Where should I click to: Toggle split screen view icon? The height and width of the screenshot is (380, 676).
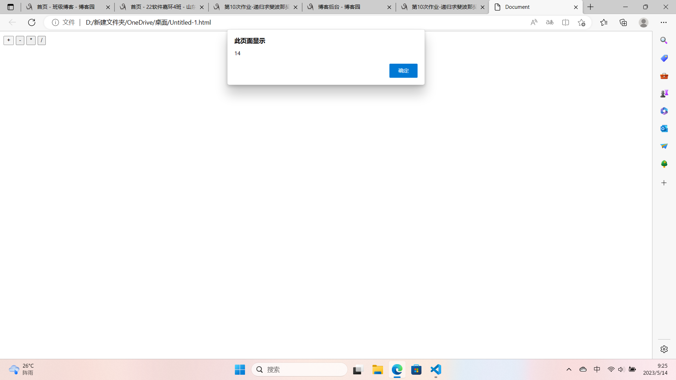coord(565,23)
